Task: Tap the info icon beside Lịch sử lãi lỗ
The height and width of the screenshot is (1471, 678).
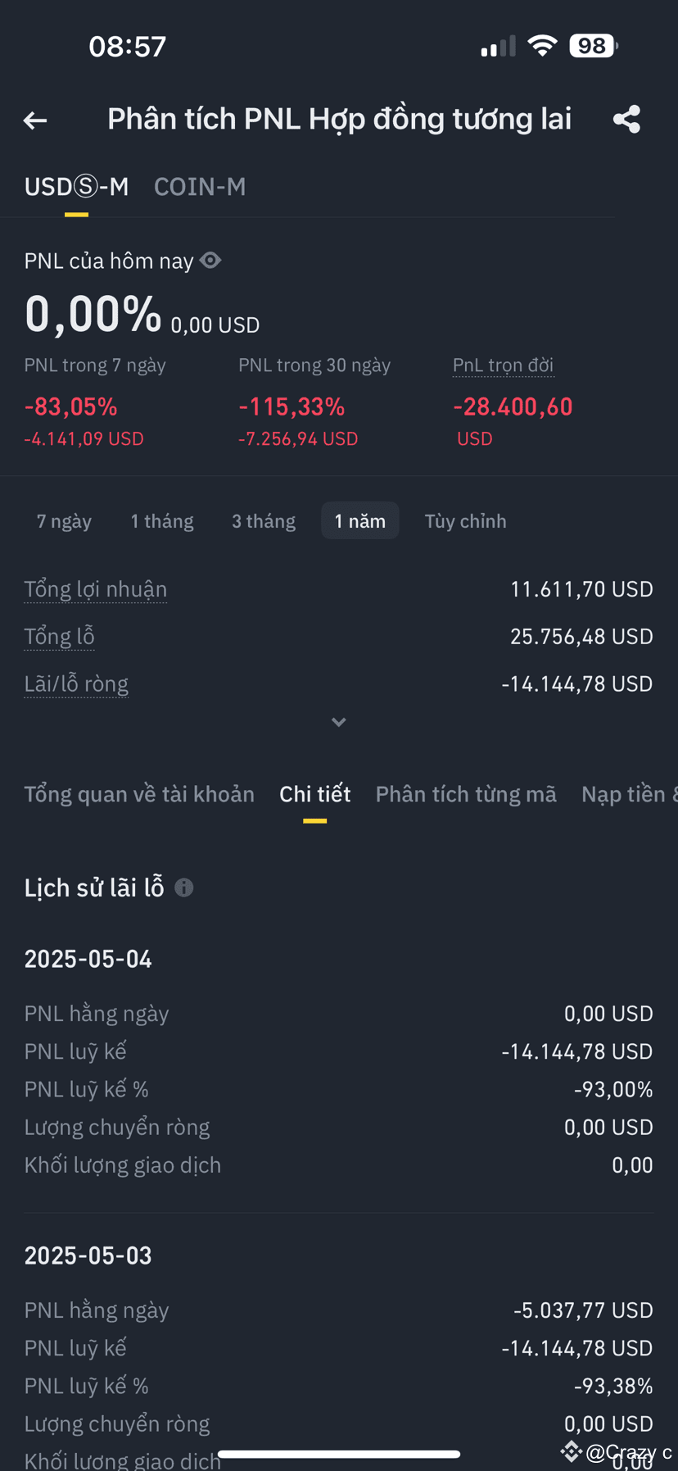Action: [184, 888]
